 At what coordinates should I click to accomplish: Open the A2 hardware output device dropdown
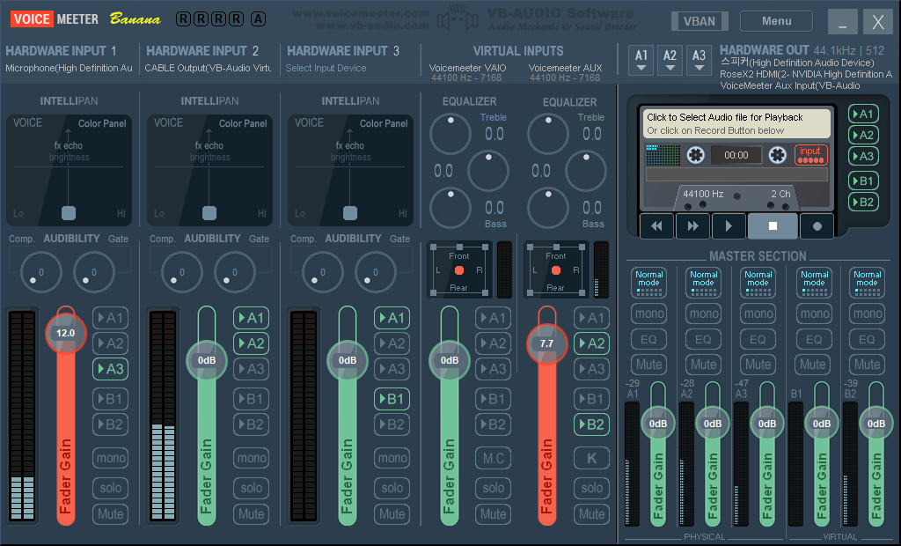[x=670, y=61]
